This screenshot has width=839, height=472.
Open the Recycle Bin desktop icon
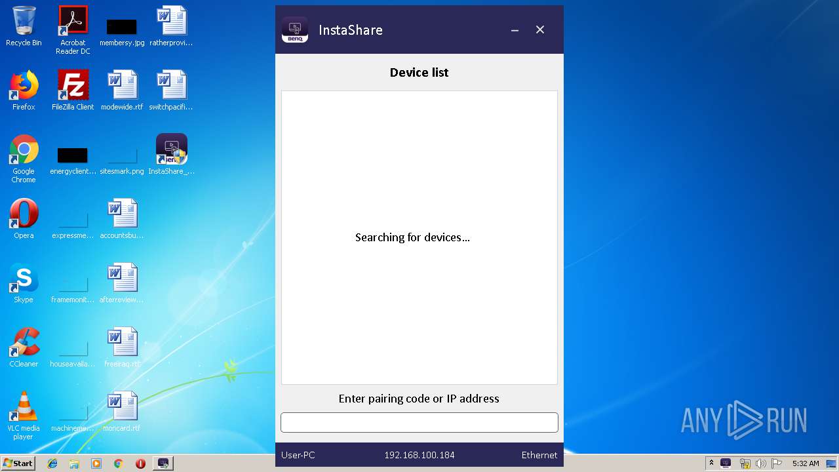[24, 26]
